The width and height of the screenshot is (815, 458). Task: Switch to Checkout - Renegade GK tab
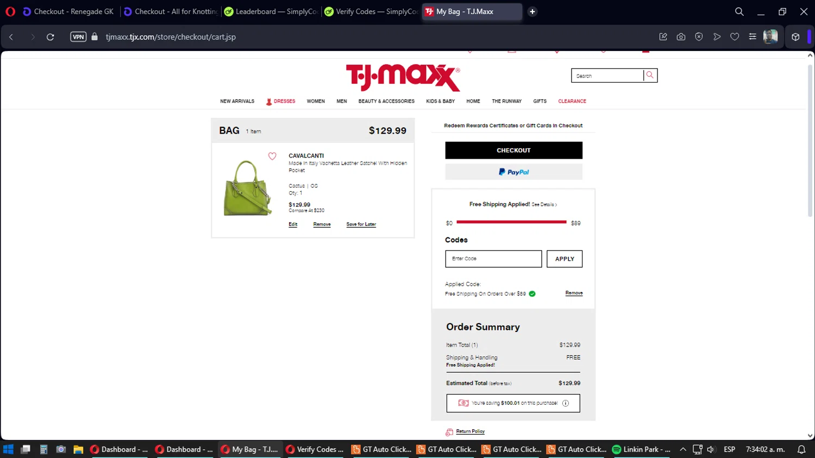pyautogui.click(x=68, y=11)
